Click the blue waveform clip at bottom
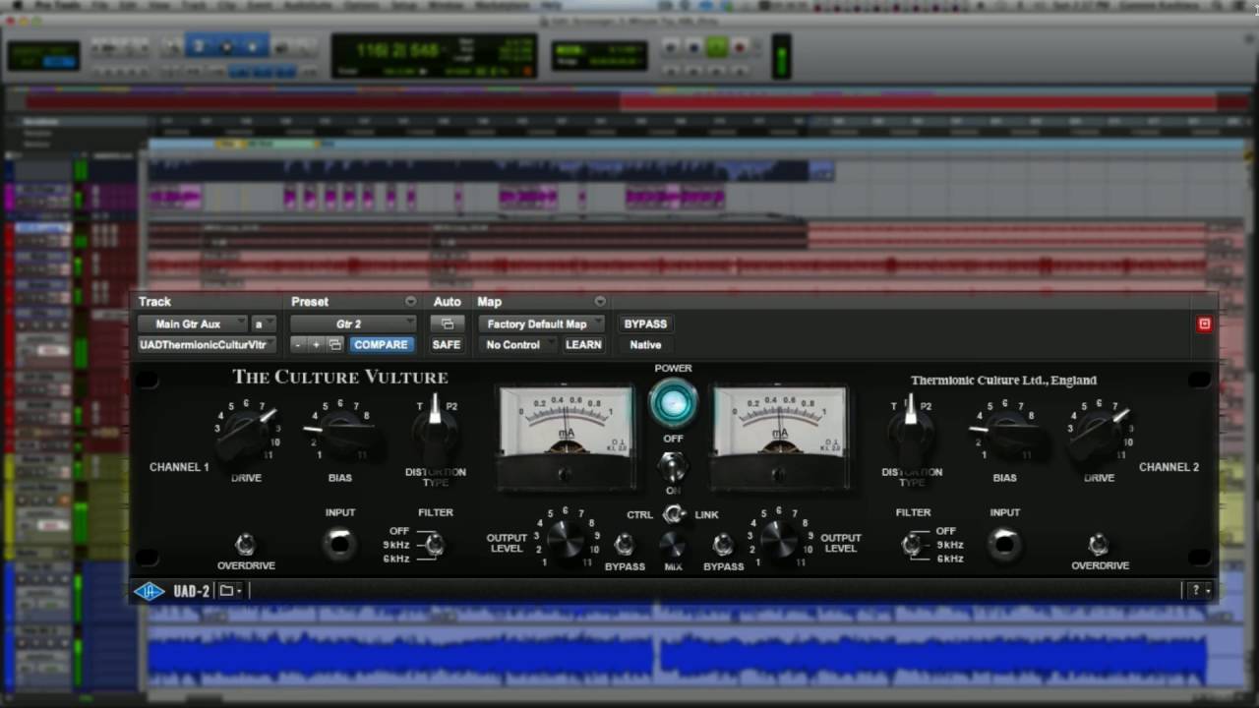Image resolution: width=1259 pixels, height=708 pixels. pyautogui.click(x=401, y=658)
